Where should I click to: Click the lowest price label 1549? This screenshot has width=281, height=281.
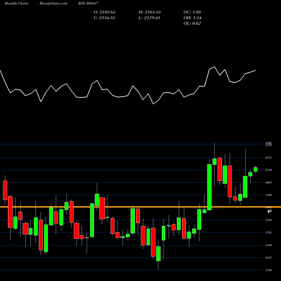coord(269,270)
